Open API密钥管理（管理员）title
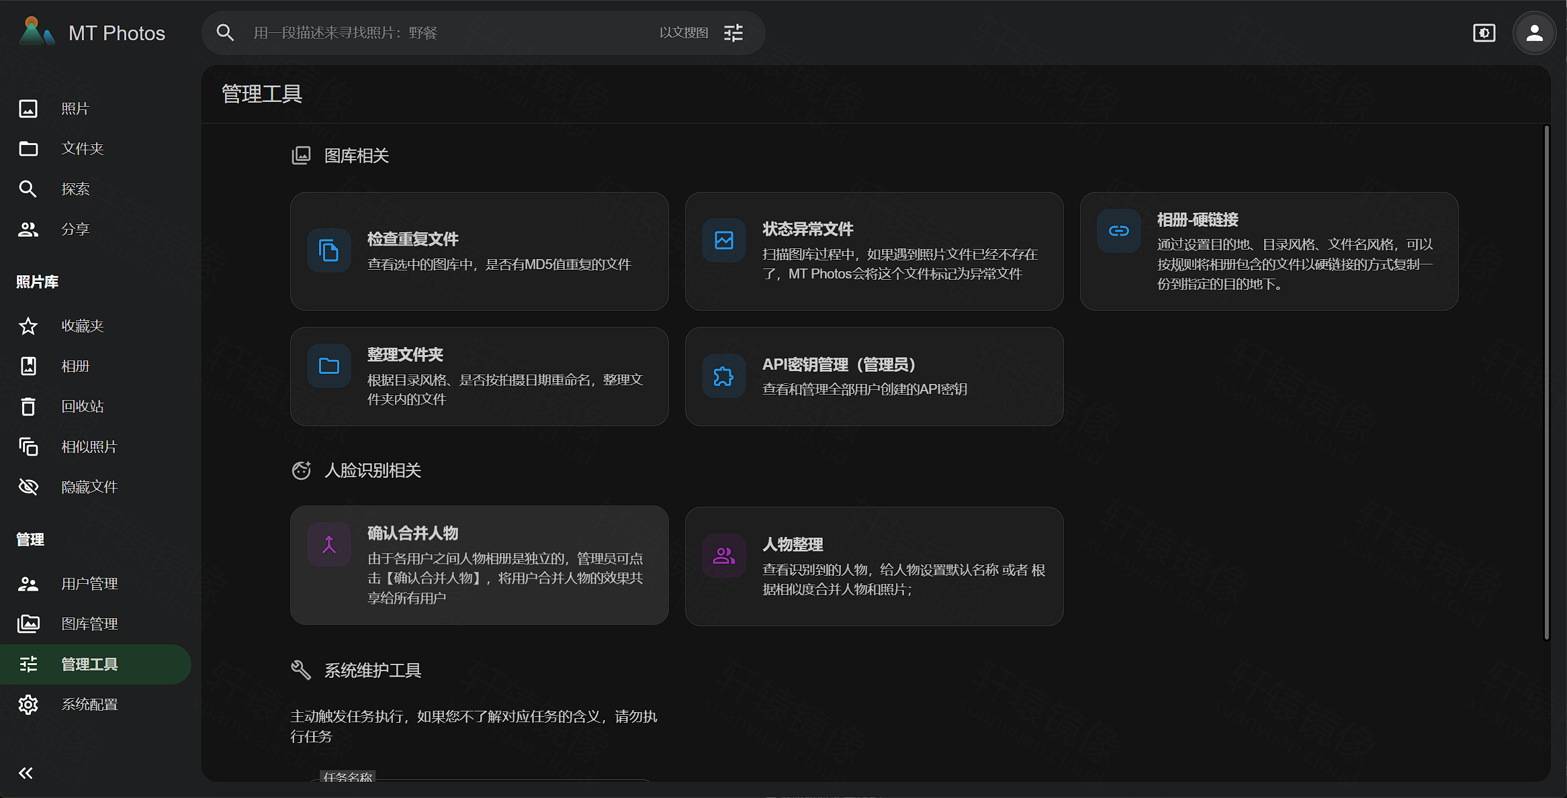 [840, 365]
